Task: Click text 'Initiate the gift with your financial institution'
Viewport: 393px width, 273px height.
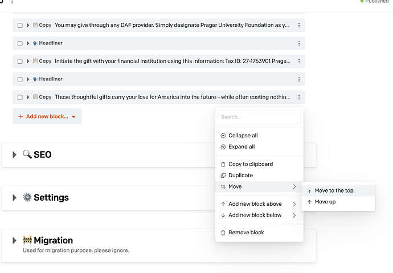Action: click(110, 61)
